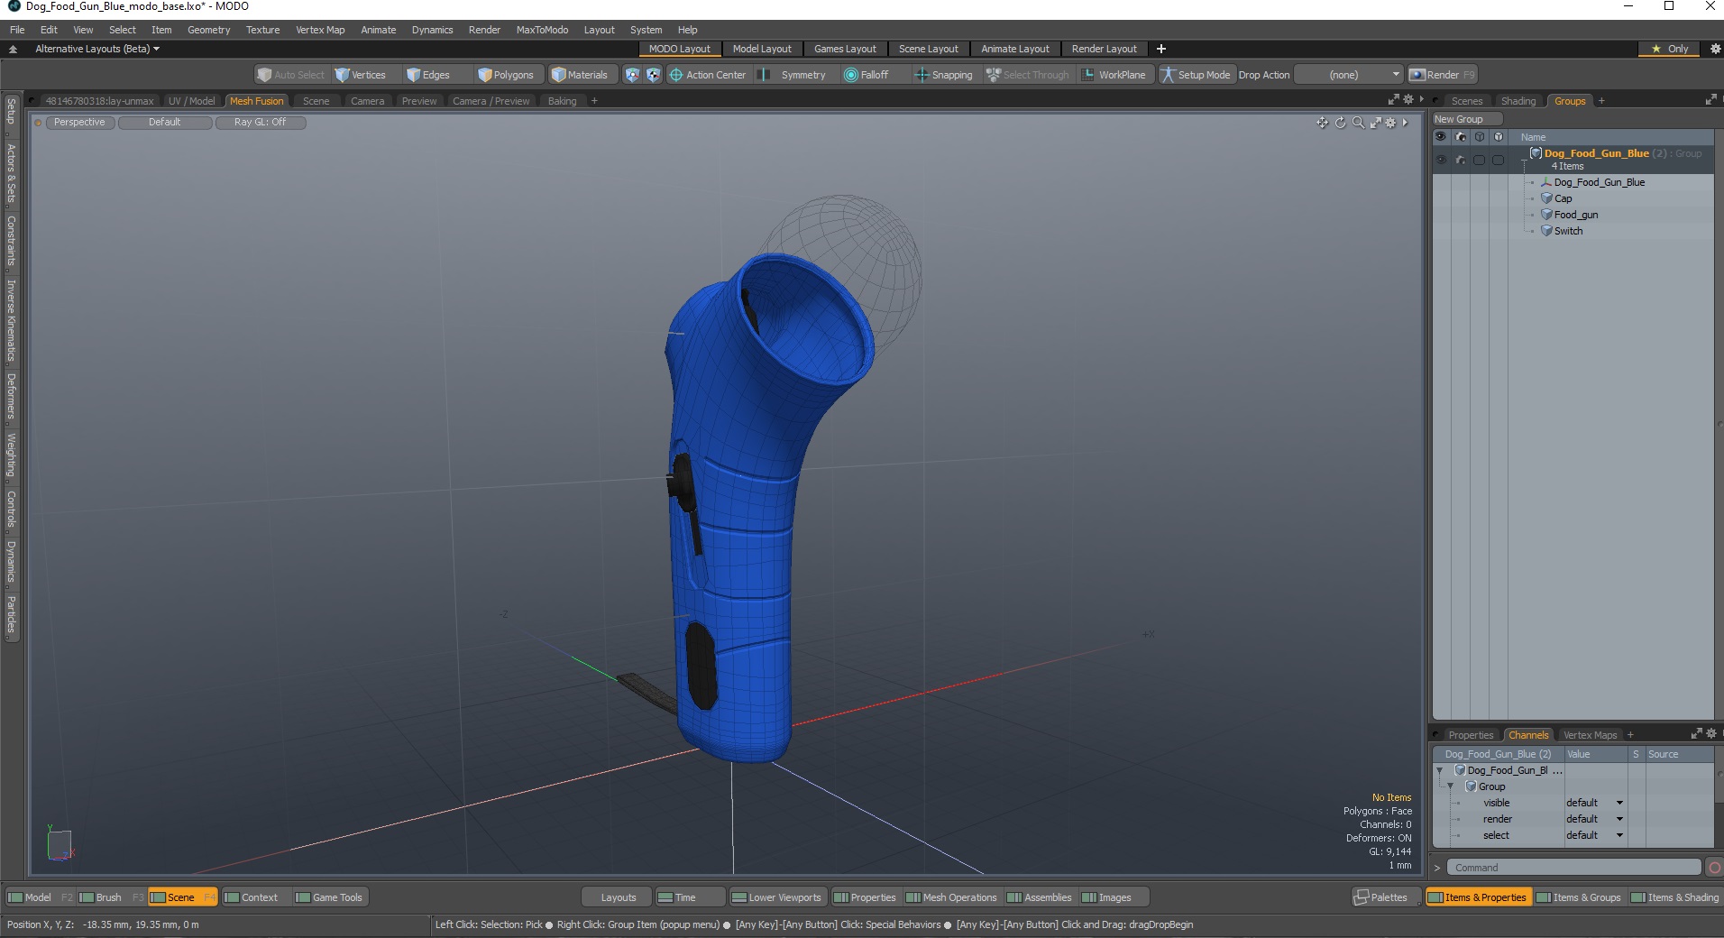Click the Channels panel settings gear
1724x938 pixels.
(x=1711, y=734)
